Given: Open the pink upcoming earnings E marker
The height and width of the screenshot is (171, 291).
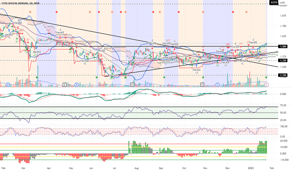Looking at the screenshot, I should [x=267, y=85].
